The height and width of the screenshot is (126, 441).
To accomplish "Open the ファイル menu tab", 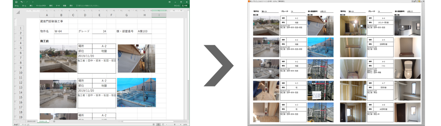I will (16, 6).
